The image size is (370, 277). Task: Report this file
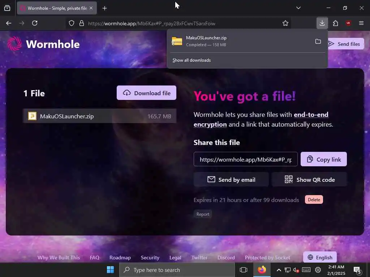coord(203,214)
